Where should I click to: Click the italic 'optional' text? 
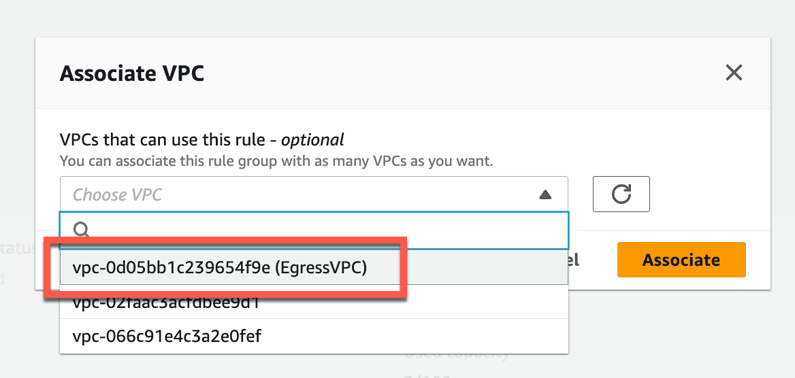[x=312, y=139]
